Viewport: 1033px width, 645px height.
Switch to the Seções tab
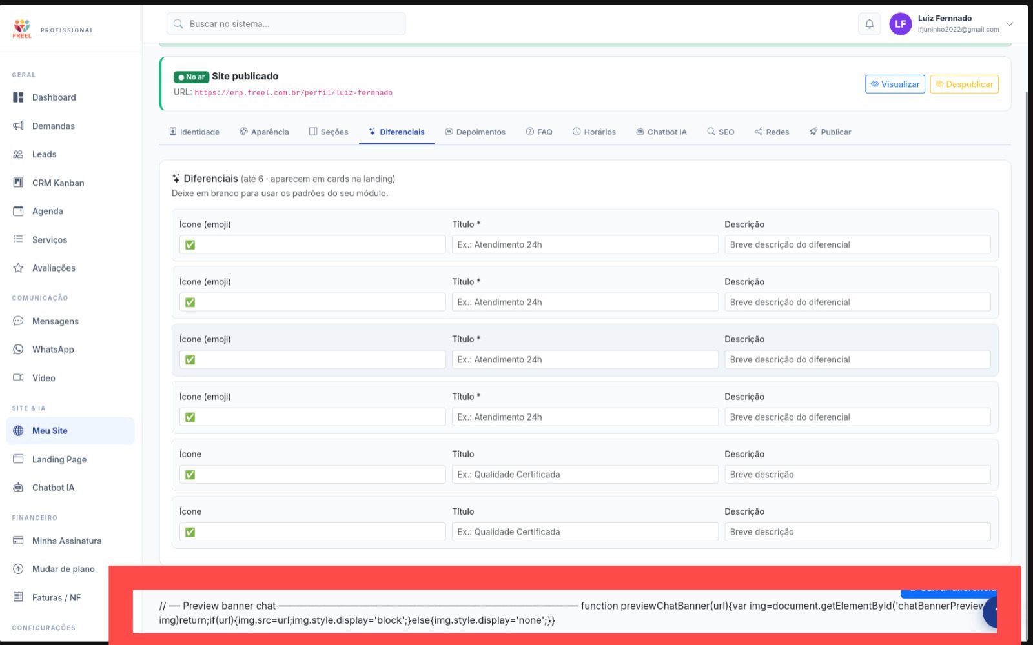point(329,132)
